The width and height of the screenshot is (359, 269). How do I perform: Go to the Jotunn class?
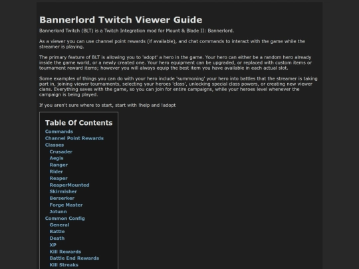58,212
